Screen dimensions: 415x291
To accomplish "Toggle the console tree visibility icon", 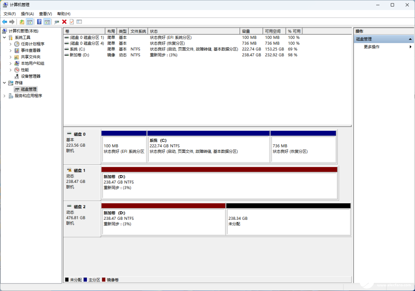I will (x=30, y=22).
